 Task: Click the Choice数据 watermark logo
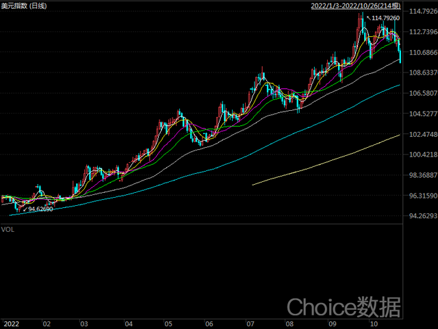(344, 306)
